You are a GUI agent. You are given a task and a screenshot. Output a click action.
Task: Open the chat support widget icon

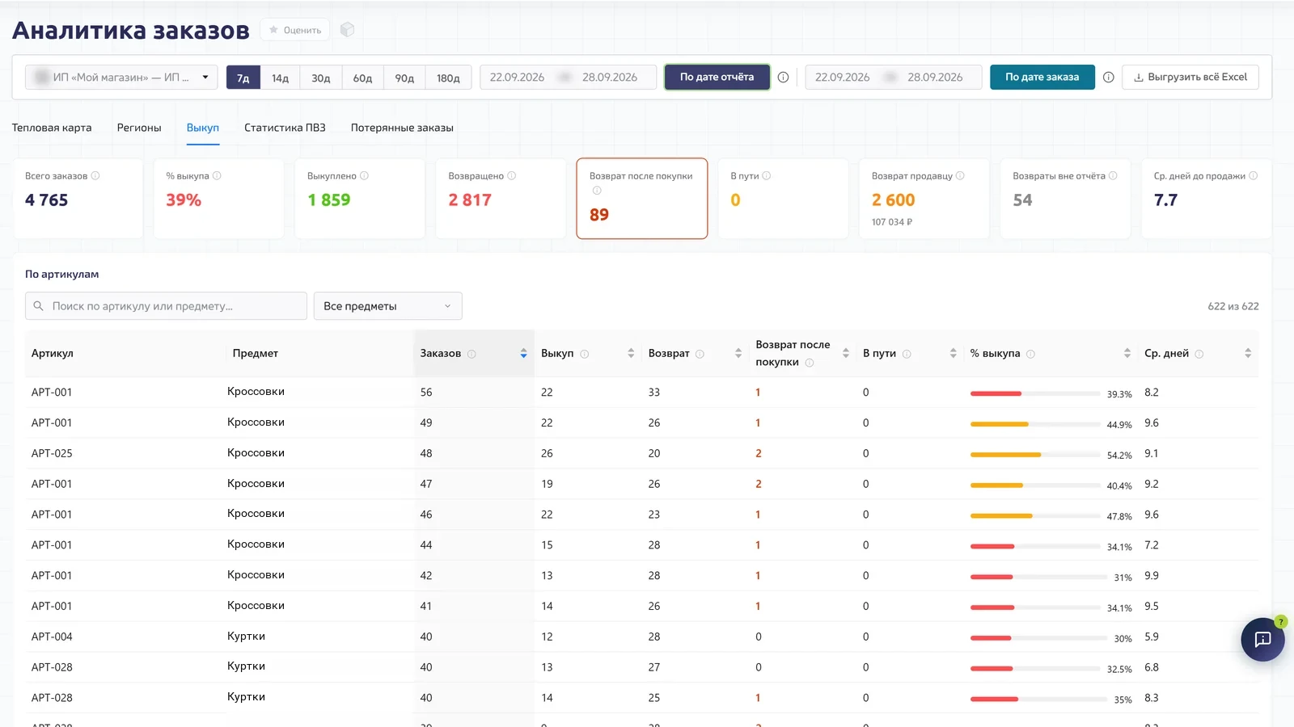point(1262,640)
